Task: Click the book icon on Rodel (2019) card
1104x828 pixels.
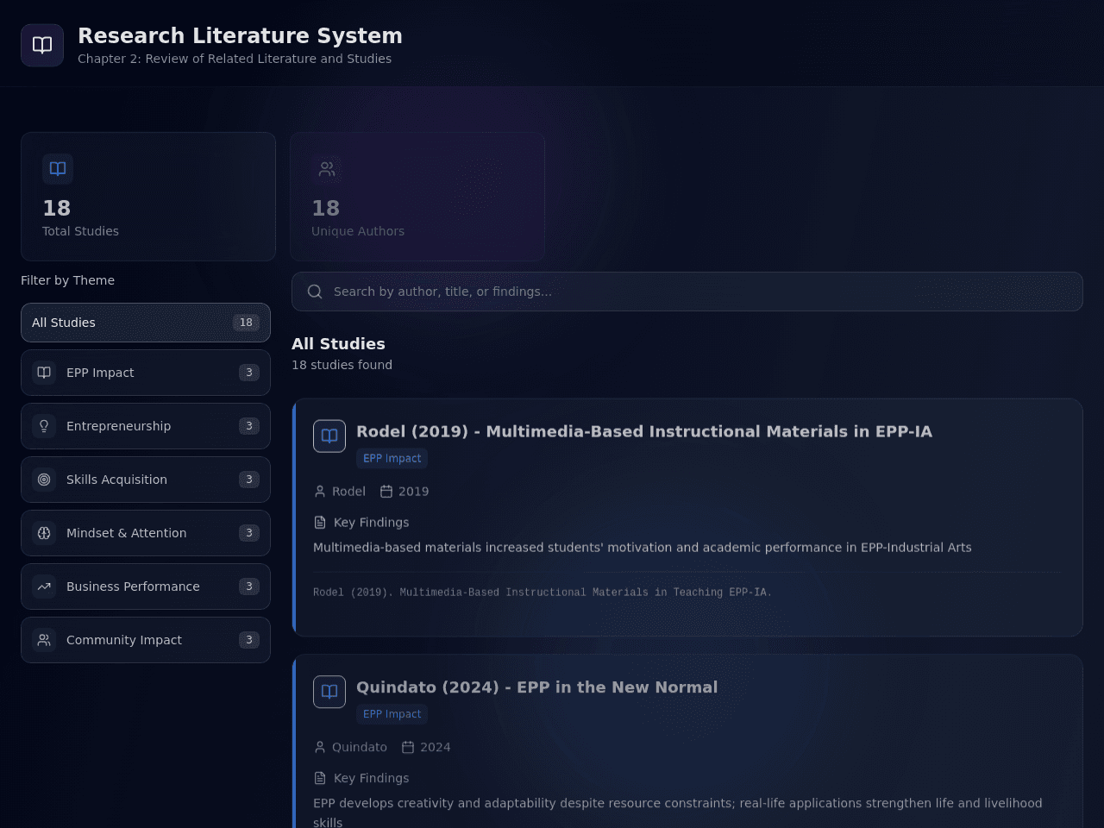Action: [x=329, y=436]
